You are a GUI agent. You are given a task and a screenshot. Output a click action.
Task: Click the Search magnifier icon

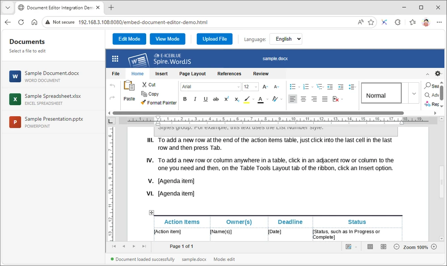pos(427,85)
